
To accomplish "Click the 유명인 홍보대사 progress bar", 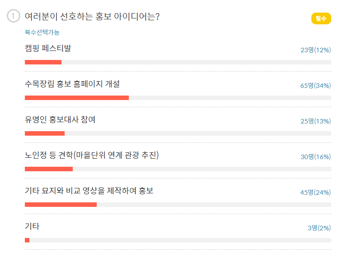I will (178, 133).
